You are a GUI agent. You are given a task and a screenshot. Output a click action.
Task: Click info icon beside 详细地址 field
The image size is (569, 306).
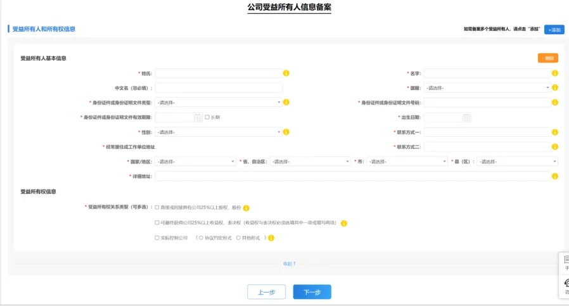555,176
